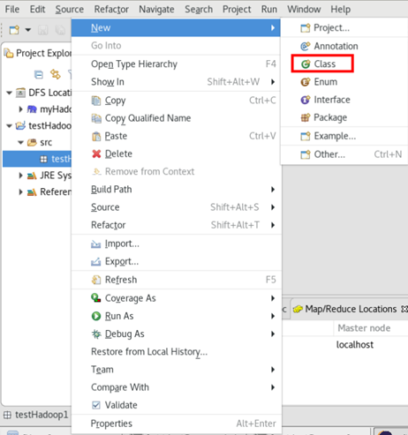Open Properties from context menu

[x=176, y=424]
